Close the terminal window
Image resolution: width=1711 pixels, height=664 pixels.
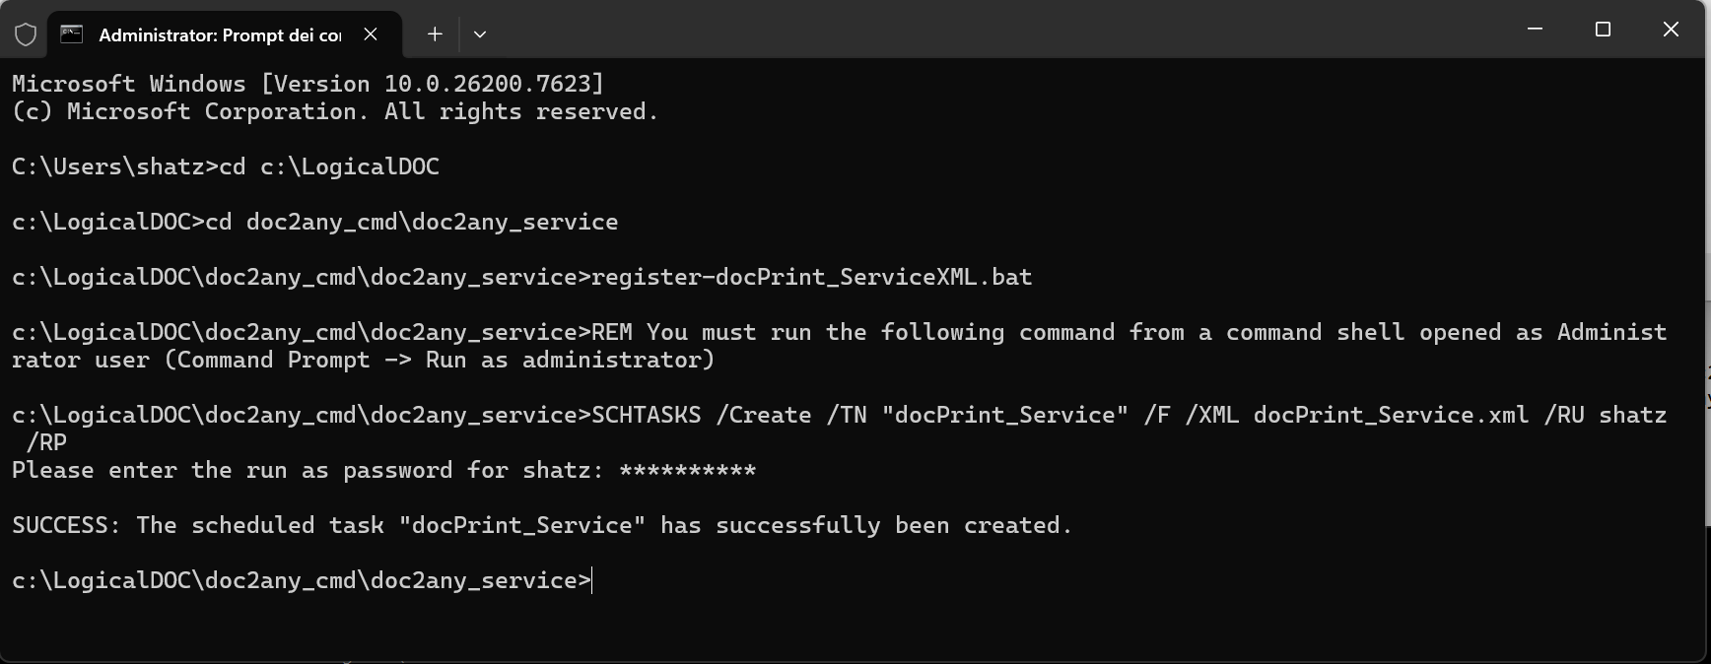click(1671, 30)
